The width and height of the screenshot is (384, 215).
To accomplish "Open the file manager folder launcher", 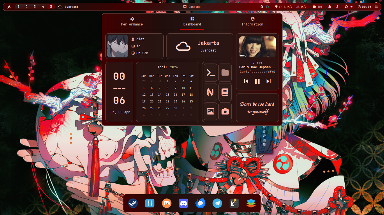I will (x=225, y=73).
